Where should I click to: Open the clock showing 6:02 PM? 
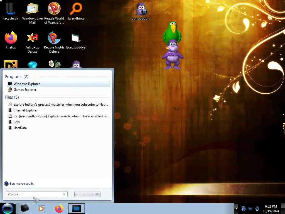click(x=271, y=208)
